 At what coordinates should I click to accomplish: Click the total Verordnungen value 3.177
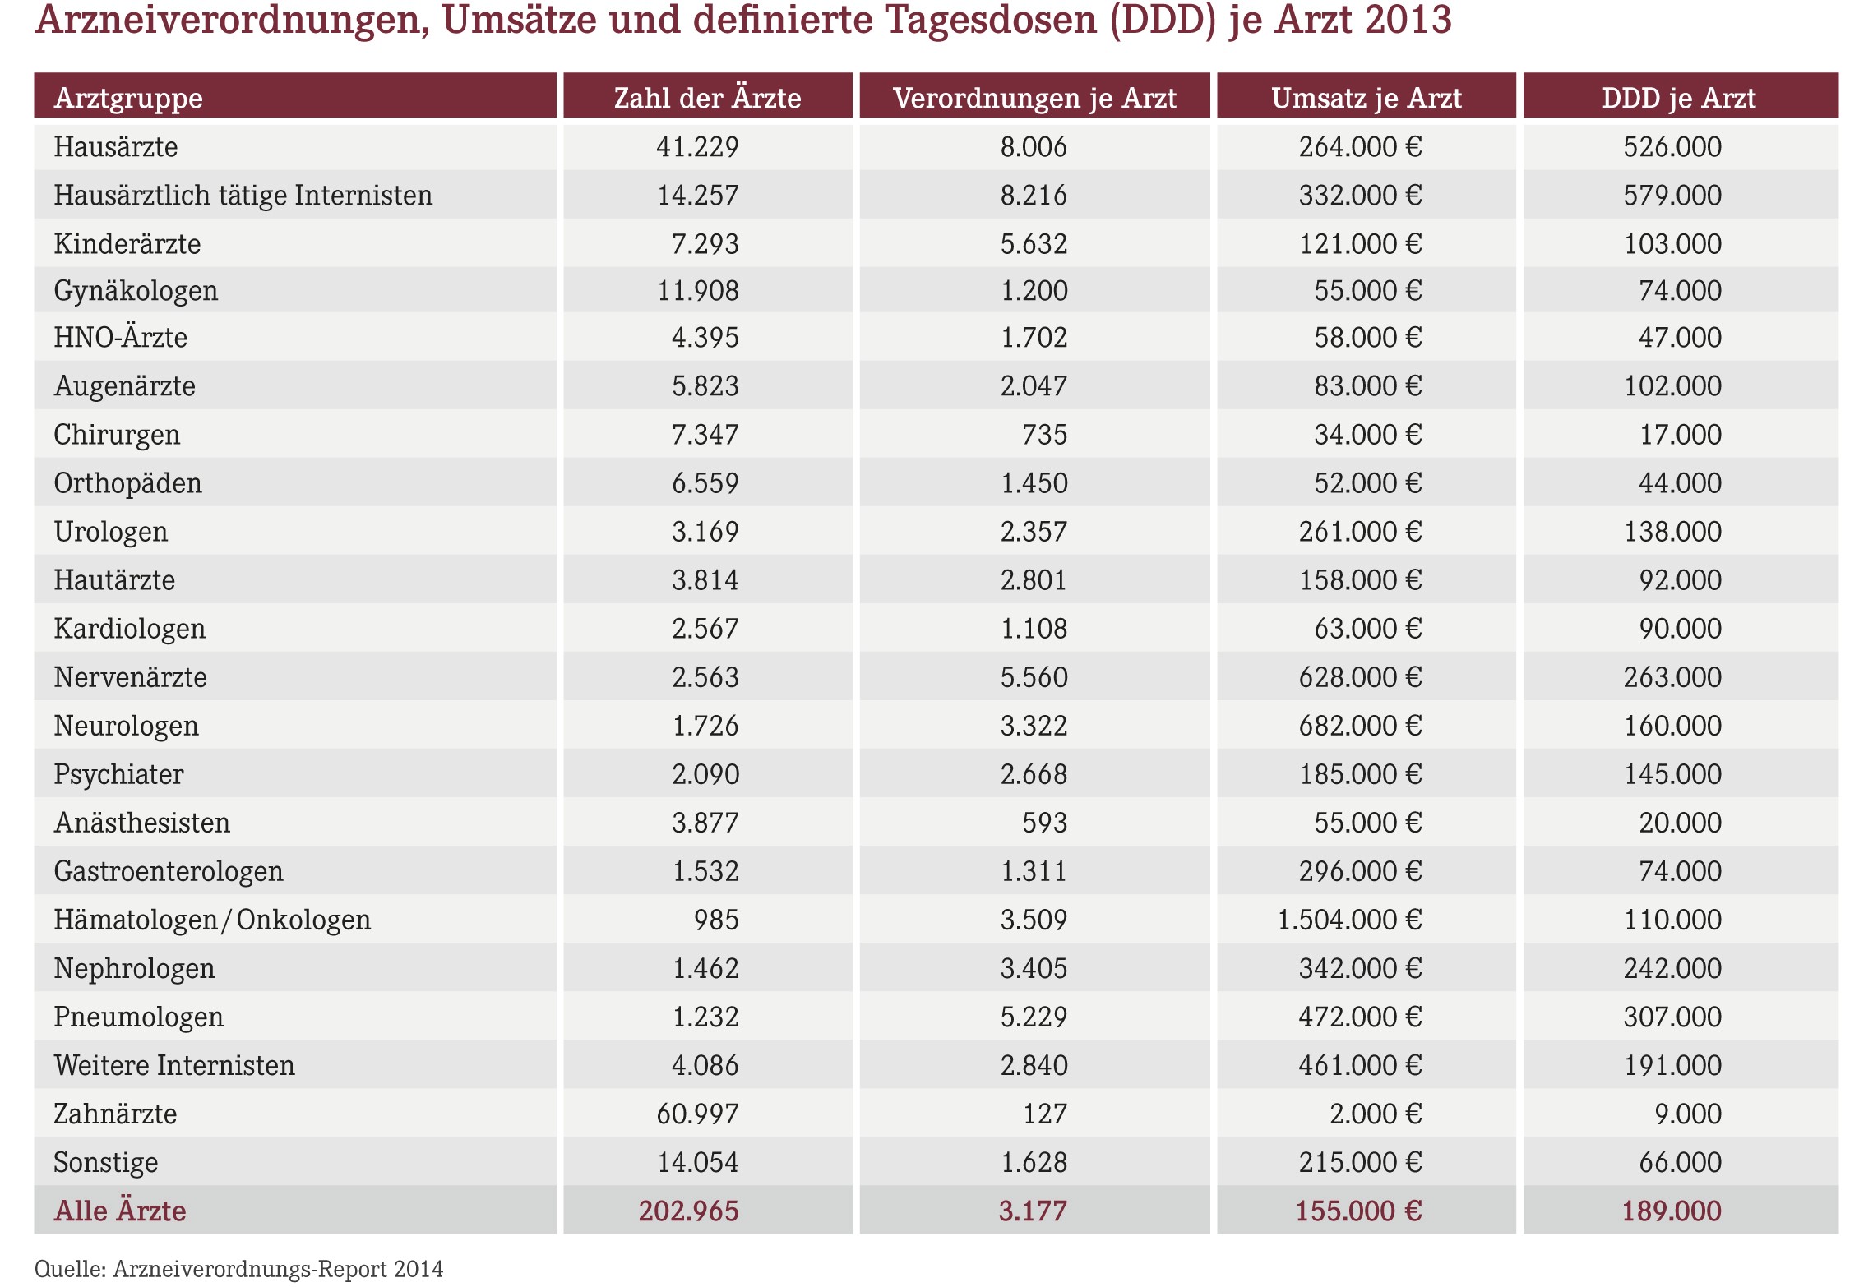pos(1033,1211)
